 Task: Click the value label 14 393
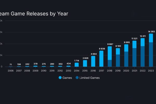pyautogui.click(x=151, y=31)
